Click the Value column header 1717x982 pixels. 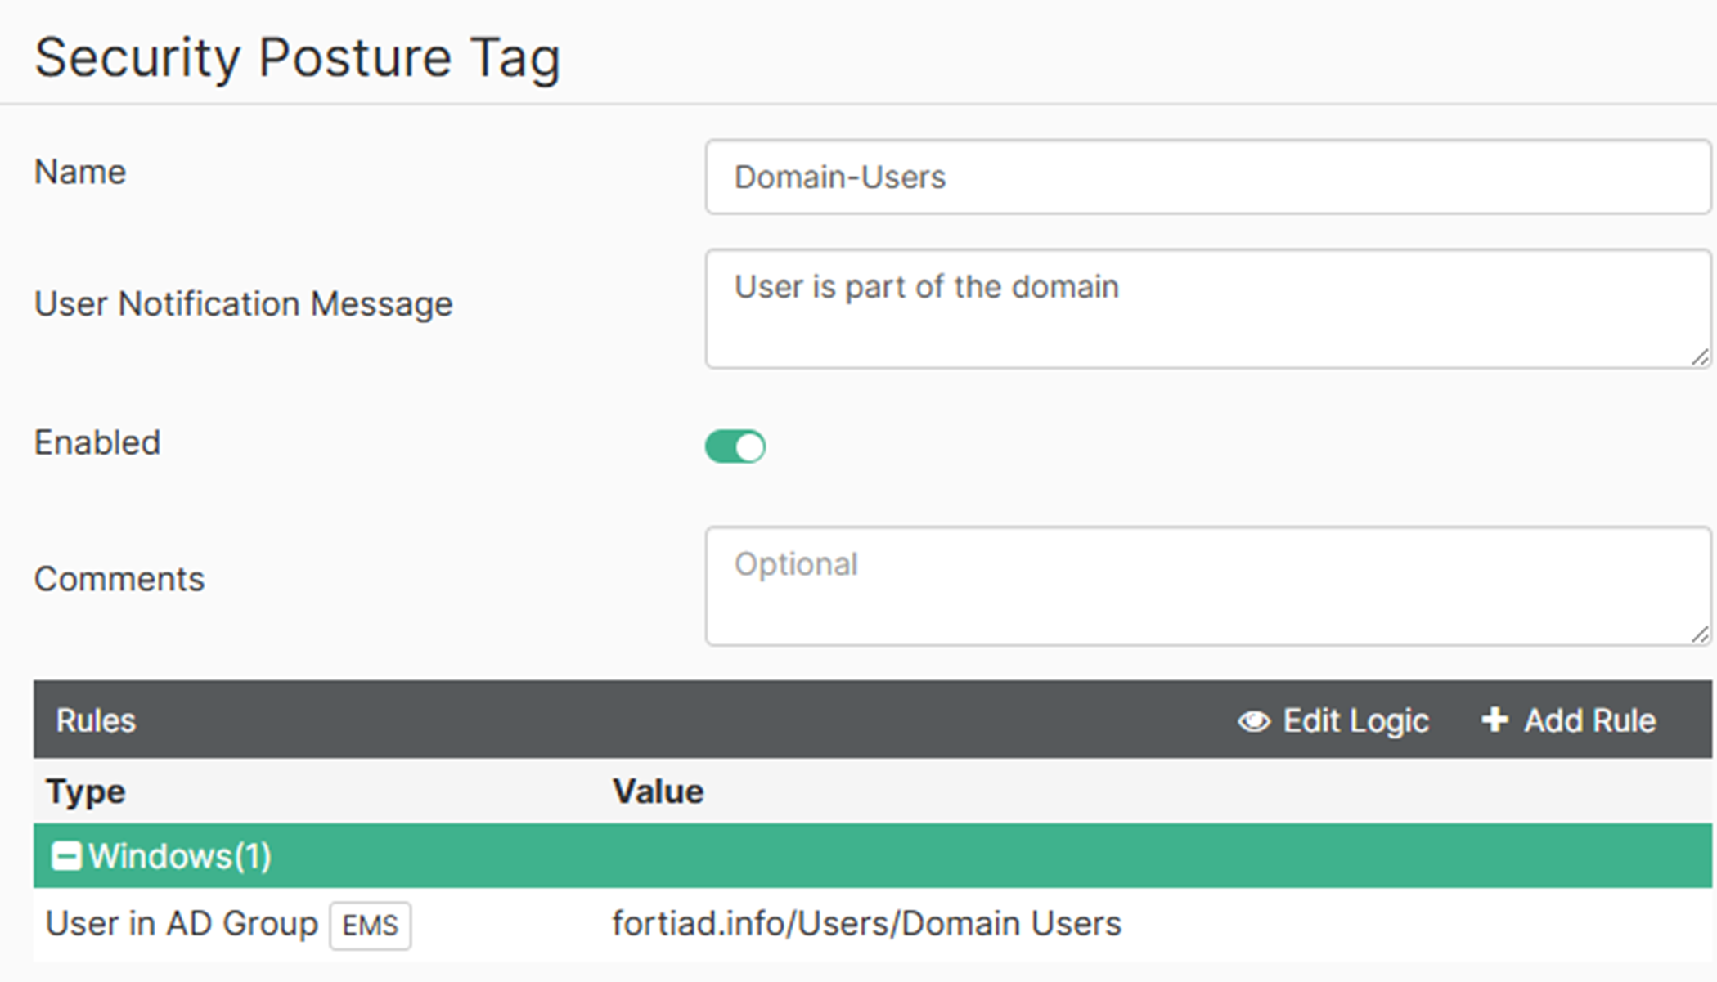(658, 791)
